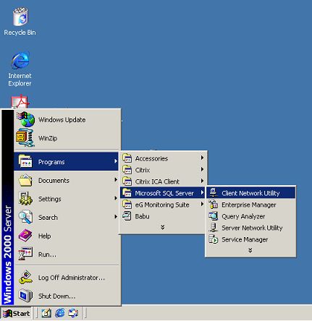312x321 pixels.
Task: Expand the Citrix submenu arrow
Action: point(202,169)
